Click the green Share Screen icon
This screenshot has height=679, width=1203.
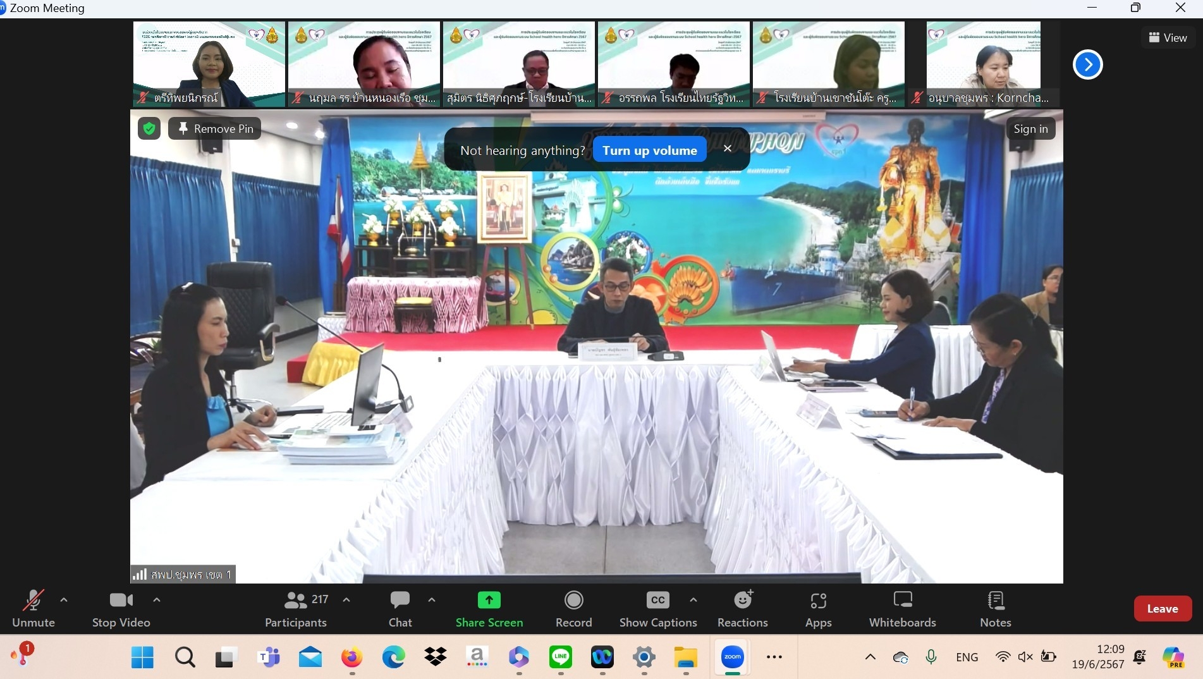click(489, 600)
